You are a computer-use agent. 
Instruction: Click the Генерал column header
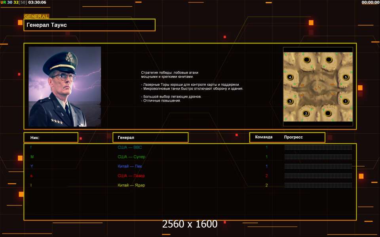[x=150, y=137]
